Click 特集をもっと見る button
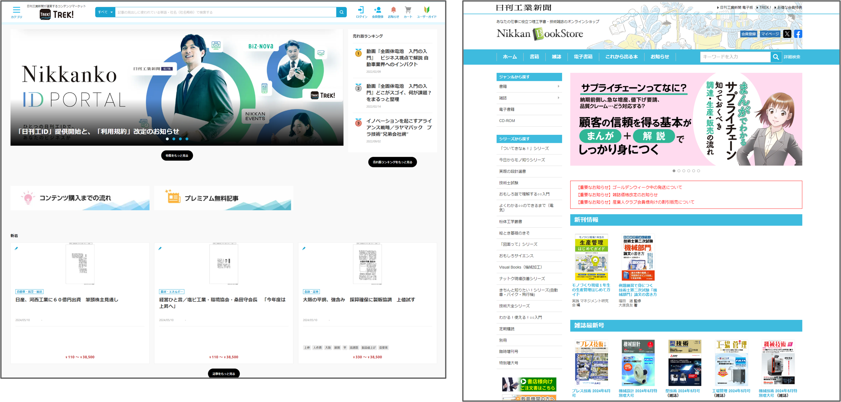 (177, 155)
